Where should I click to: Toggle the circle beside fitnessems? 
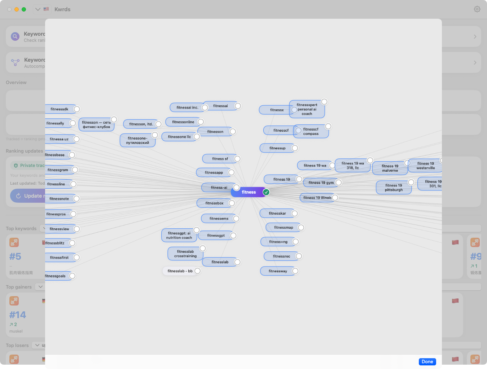(x=236, y=219)
